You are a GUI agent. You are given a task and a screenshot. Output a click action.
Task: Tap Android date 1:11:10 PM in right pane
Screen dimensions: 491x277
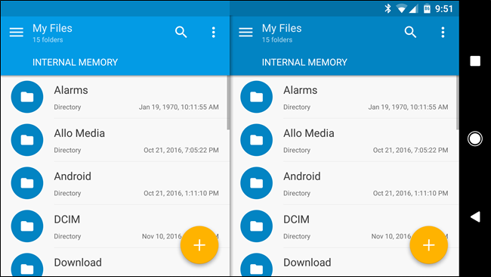click(410, 193)
